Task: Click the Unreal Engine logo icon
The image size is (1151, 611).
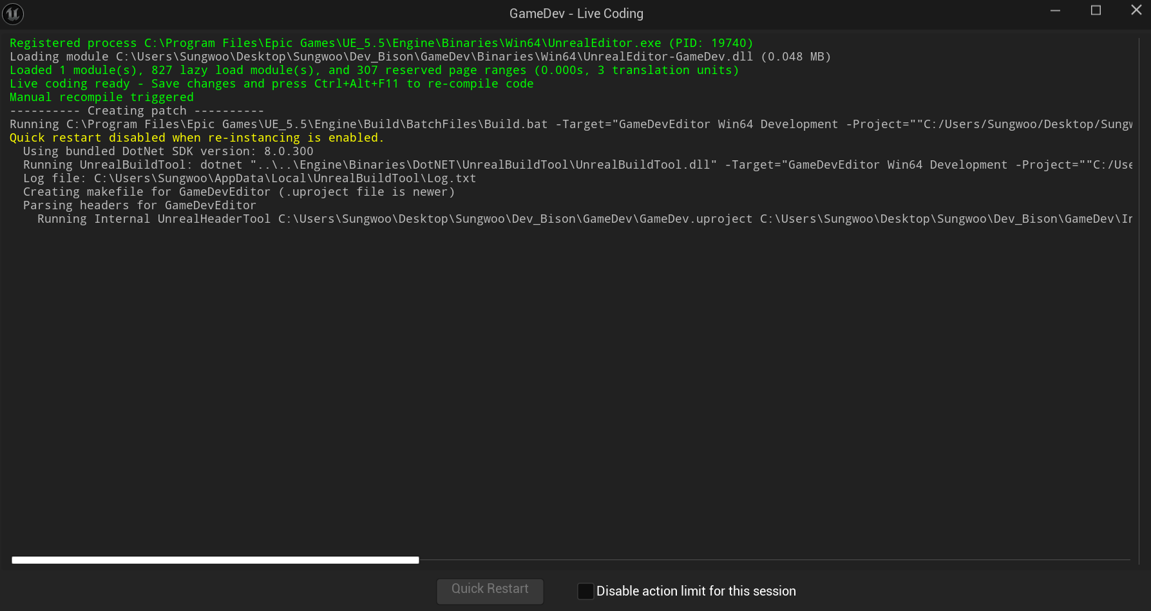Action: tap(13, 14)
